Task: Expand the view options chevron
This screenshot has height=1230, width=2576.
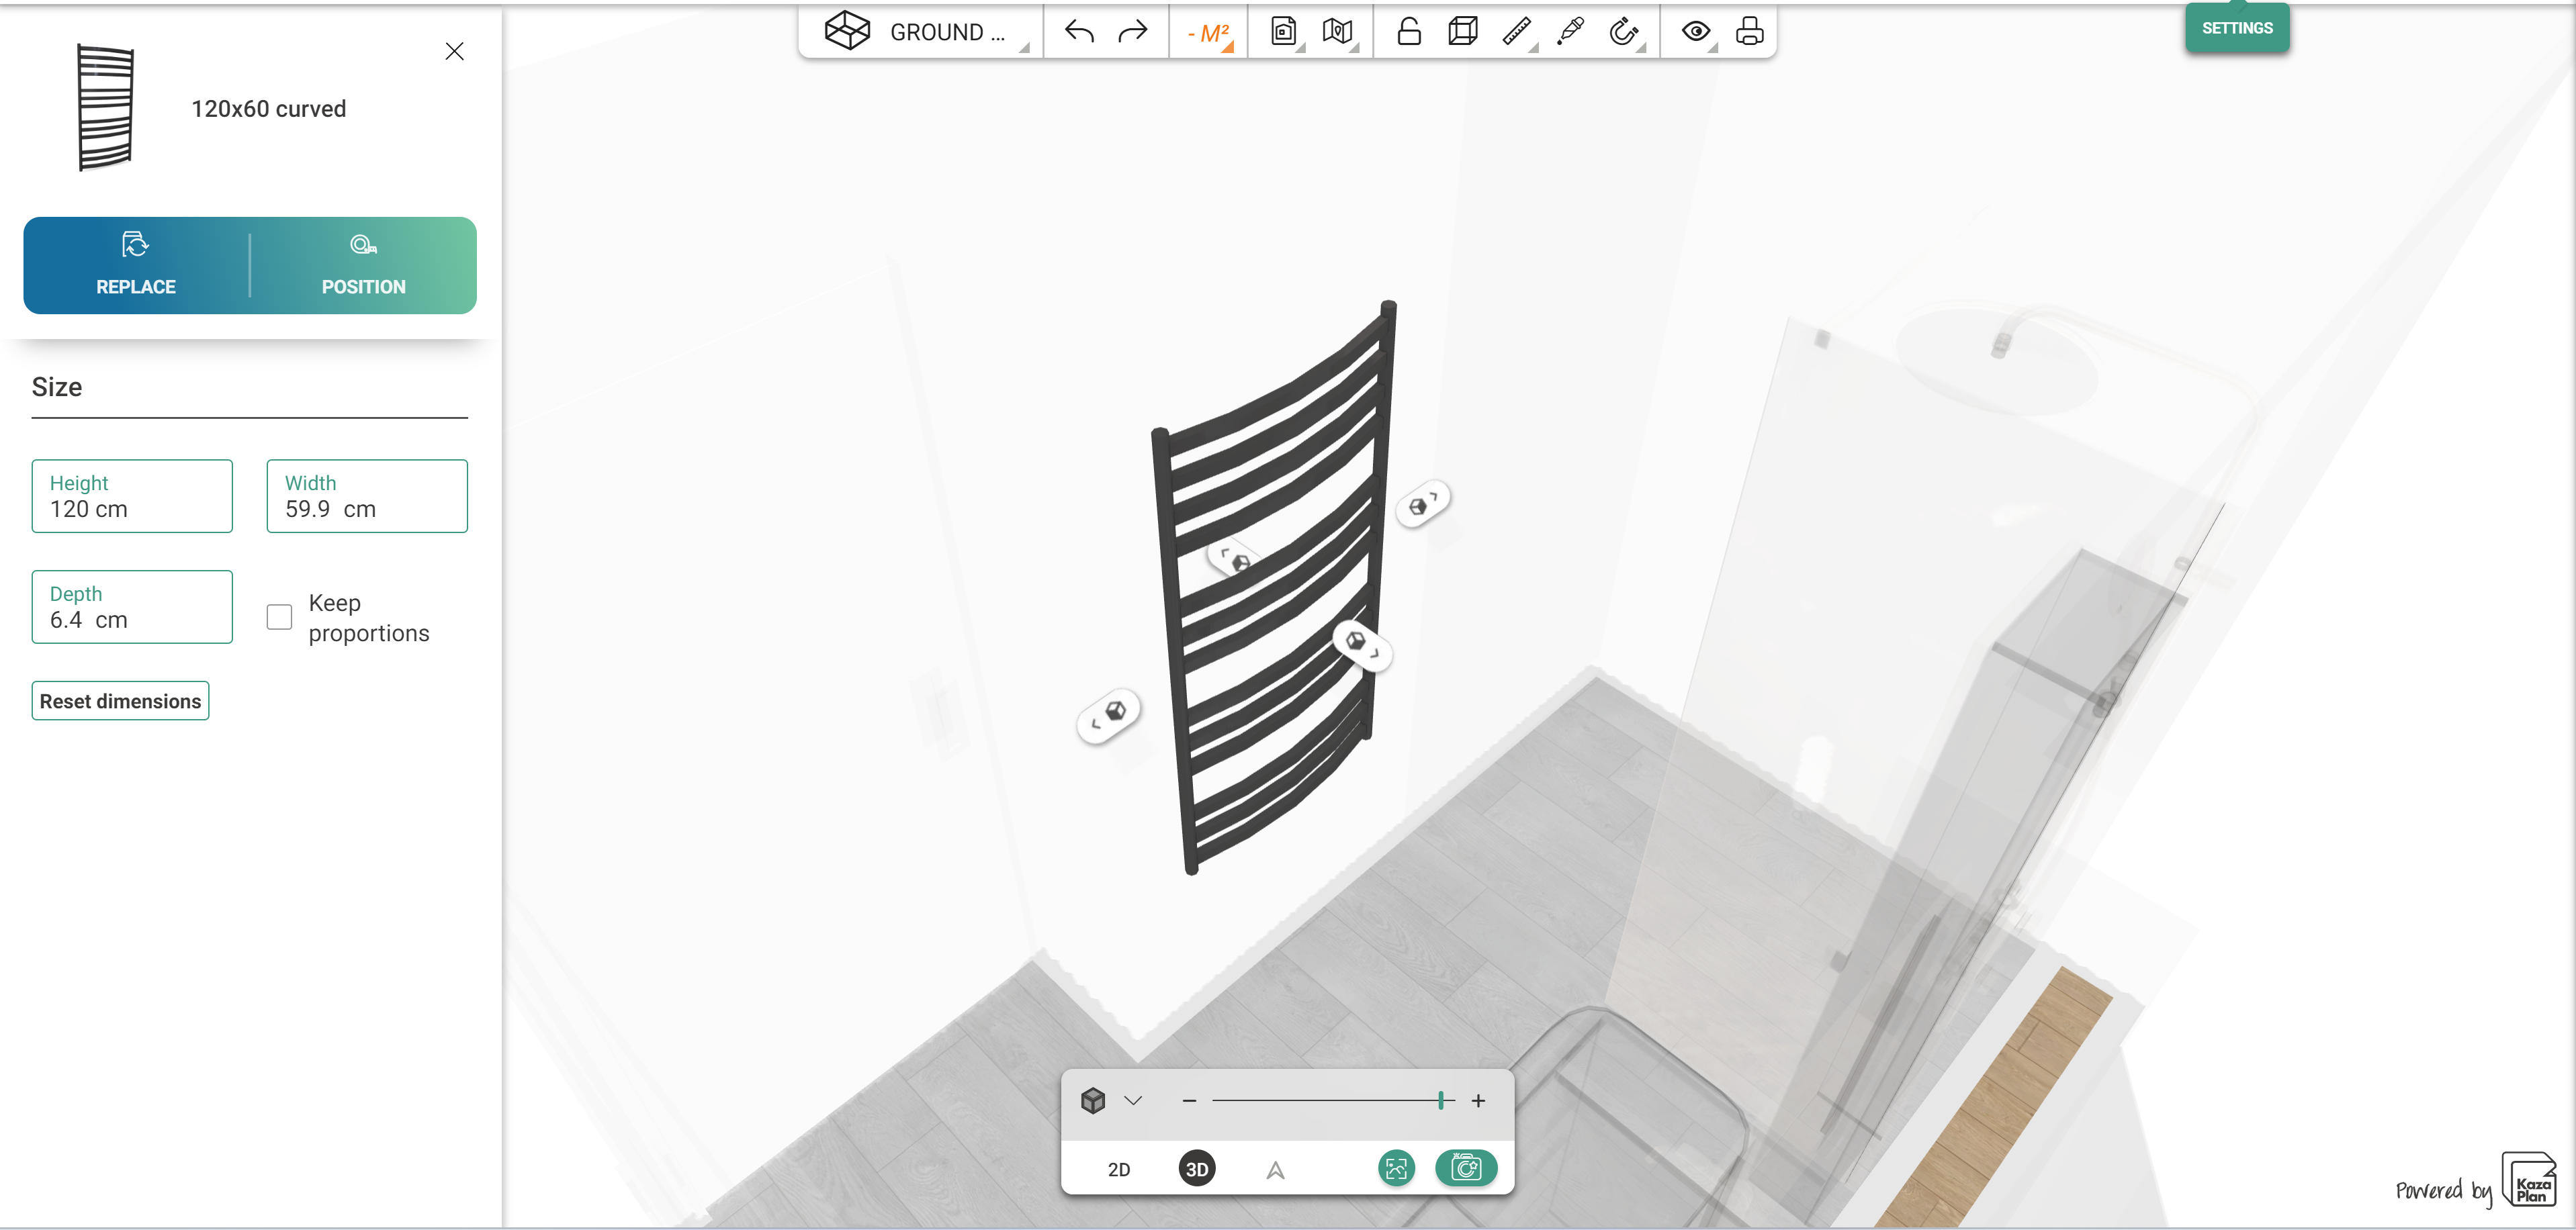Action: pos(1133,1101)
